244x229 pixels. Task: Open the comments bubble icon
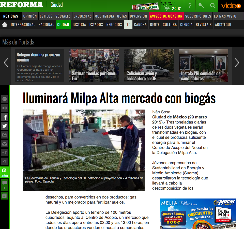pos(5,184)
